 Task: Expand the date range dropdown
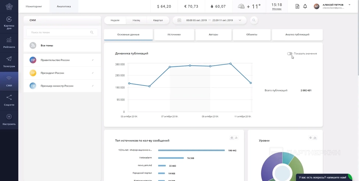(x=240, y=20)
